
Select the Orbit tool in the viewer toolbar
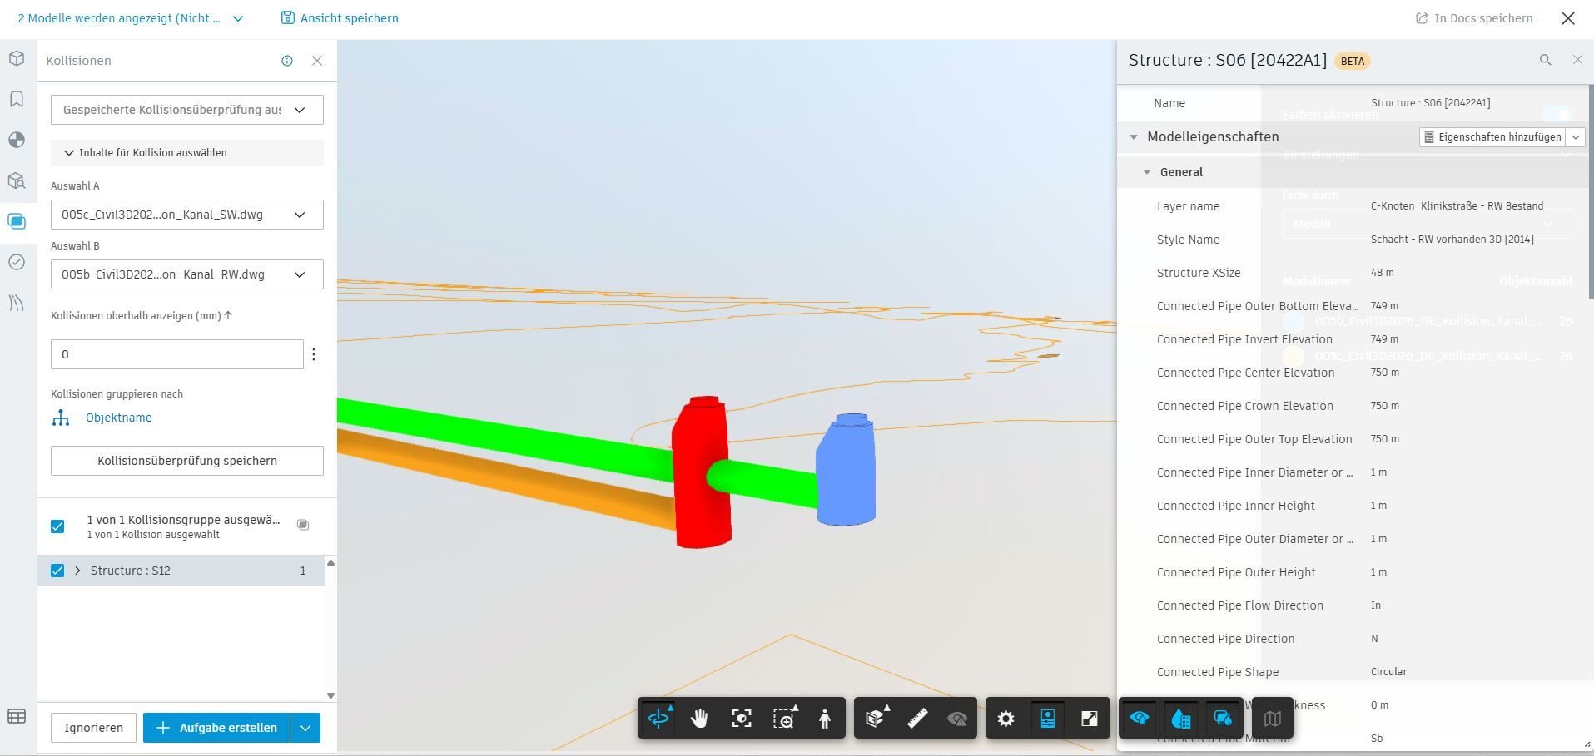[x=658, y=719]
